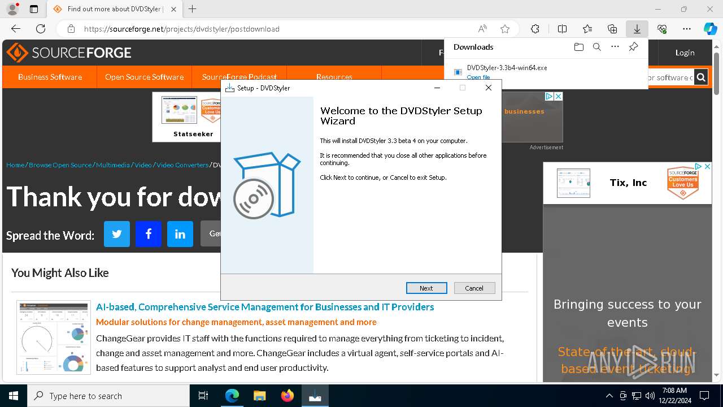Open the favorites list icon
The image size is (723, 407).
(587, 29)
